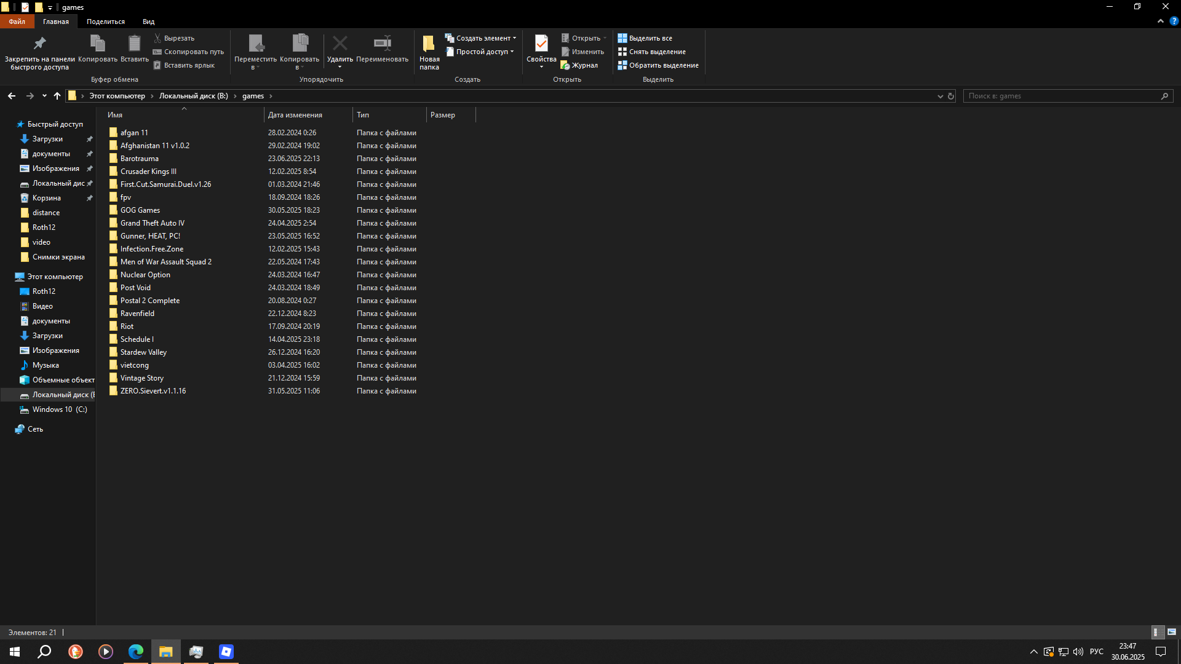Click the Select all icon

coord(622,38)
